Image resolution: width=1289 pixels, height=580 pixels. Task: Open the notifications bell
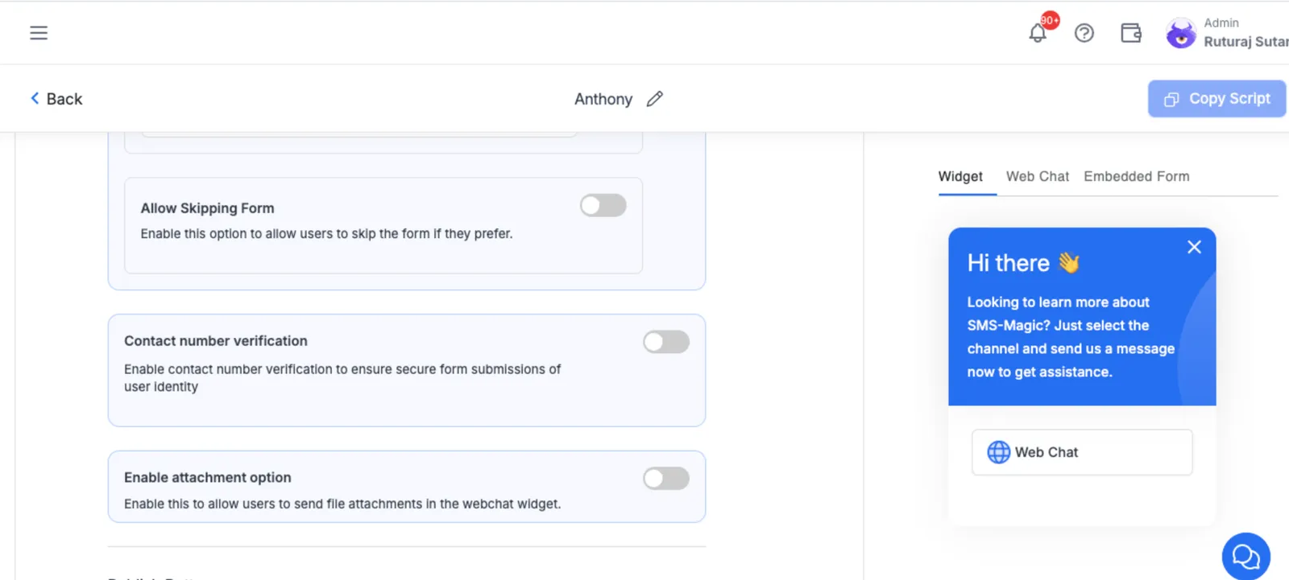1038,34
